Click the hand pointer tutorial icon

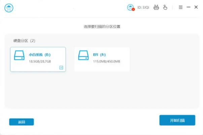(x=165, y=7)
